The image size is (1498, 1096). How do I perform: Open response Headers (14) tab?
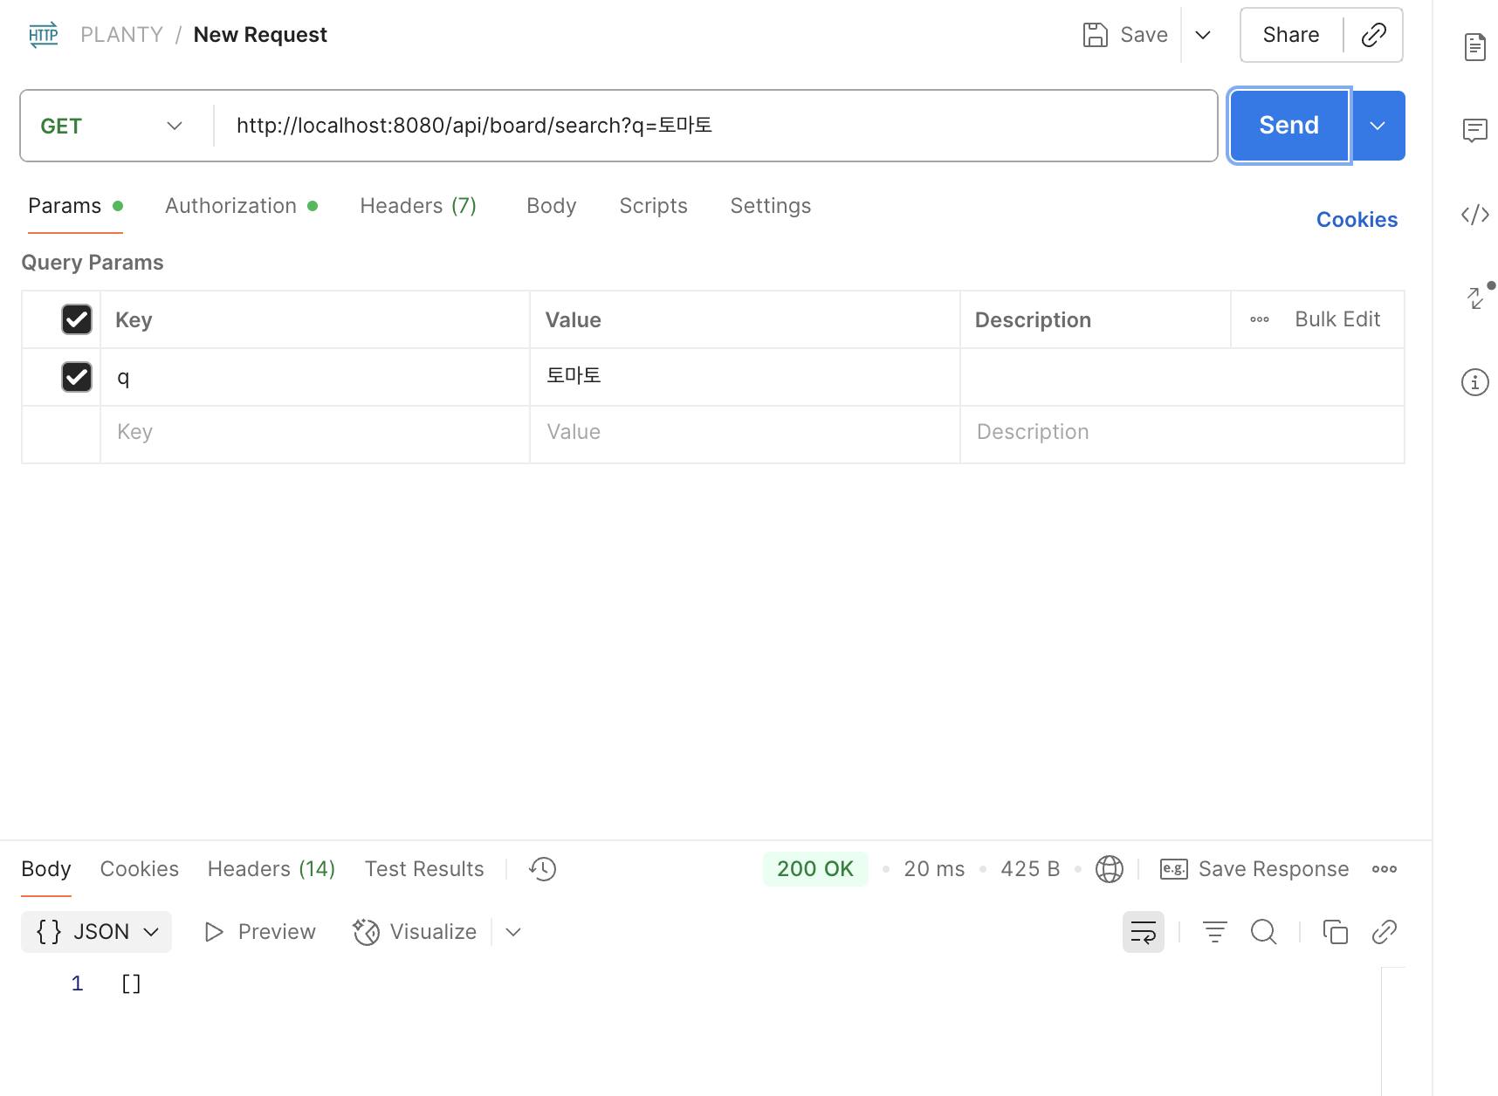271,869
